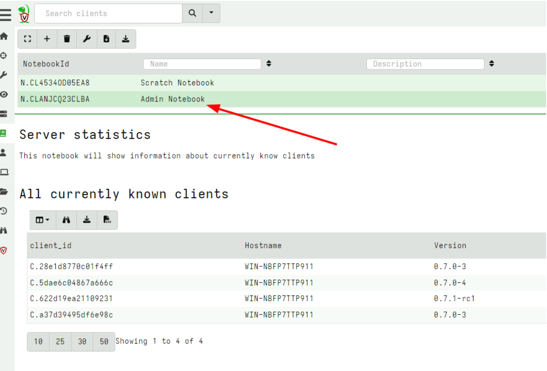Open the Home dashboard from the sidebar
547x371 pixels.
[x=4, y=36]
